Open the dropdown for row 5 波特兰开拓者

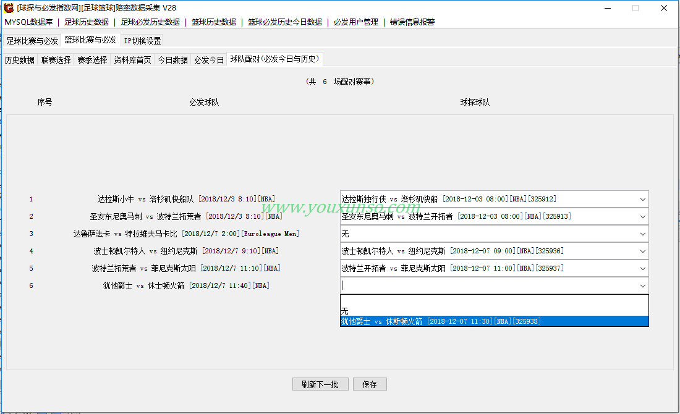[x=642, y=269]
